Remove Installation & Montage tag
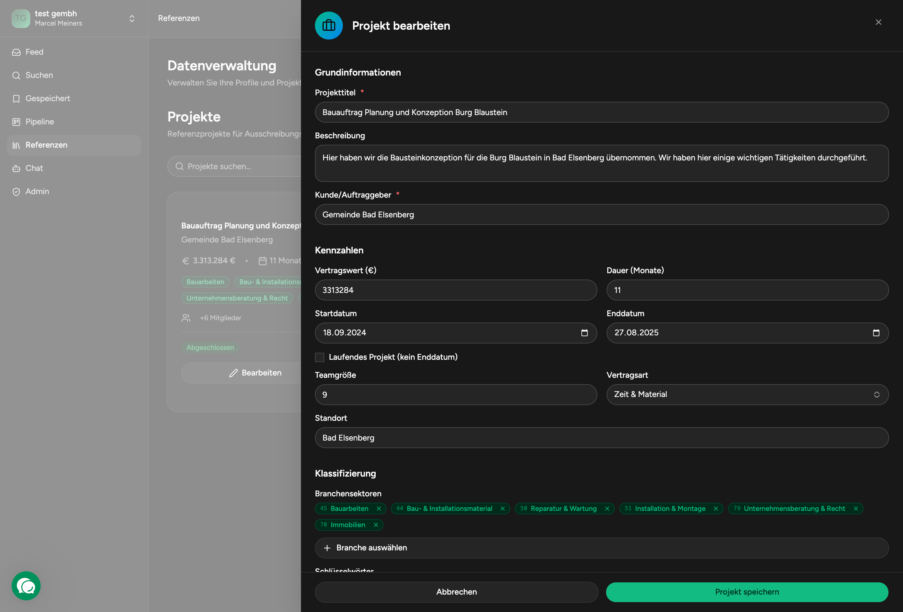 [716, 508]
